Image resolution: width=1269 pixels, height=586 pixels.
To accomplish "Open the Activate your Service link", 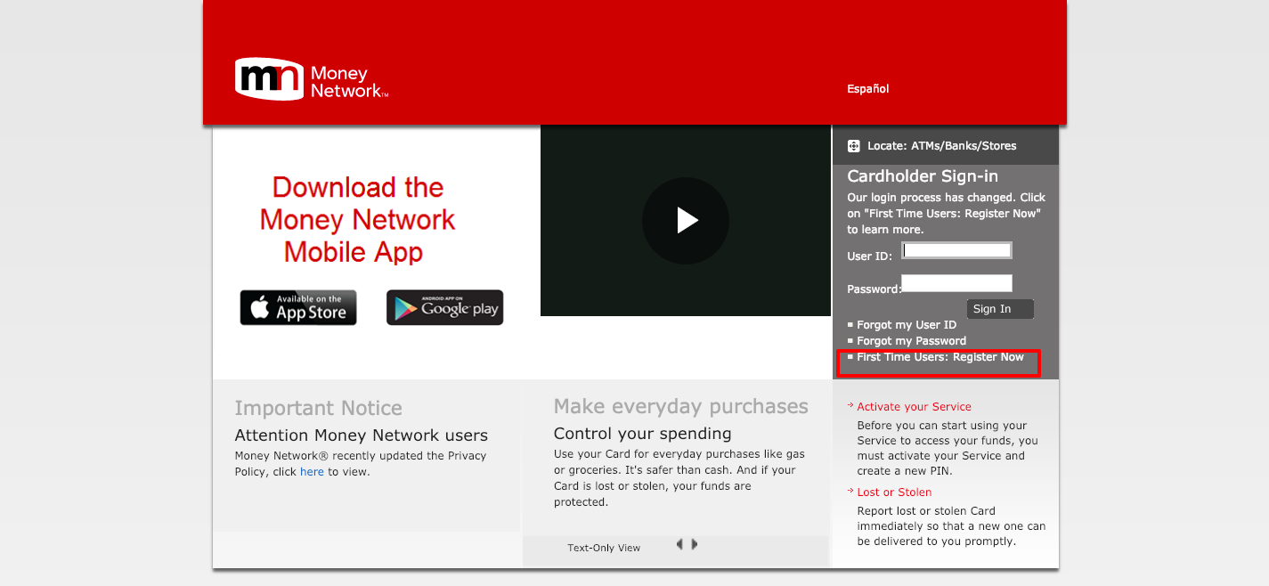I will pyautogui.click(x=915, y=407).
